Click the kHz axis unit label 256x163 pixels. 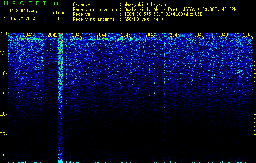(4, 33)
